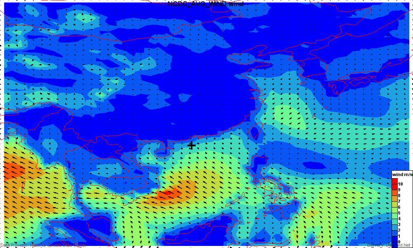Image resolution: width=413 pixels, height=248 pixels.
Task: Click the red 10 m/s legend swatch
Action: coord(394,182)
